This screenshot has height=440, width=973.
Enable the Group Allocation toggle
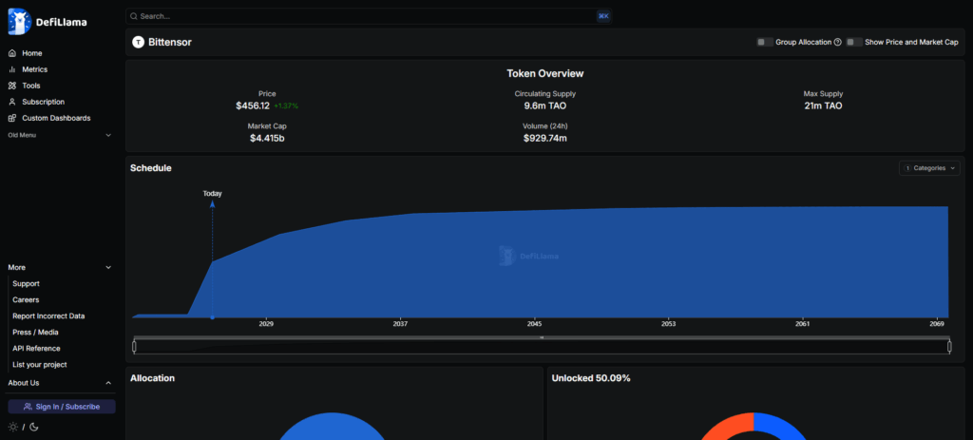(764, 42)
